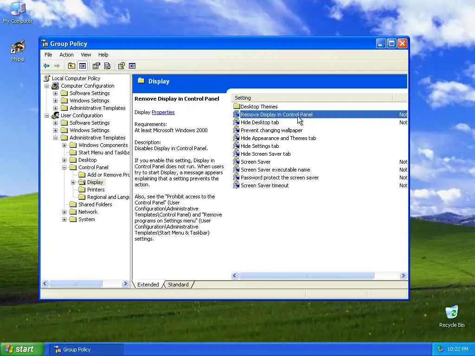Select the Screen Saver setting row
This screenshot has width=475, height=356.
(x=320, y=162)
